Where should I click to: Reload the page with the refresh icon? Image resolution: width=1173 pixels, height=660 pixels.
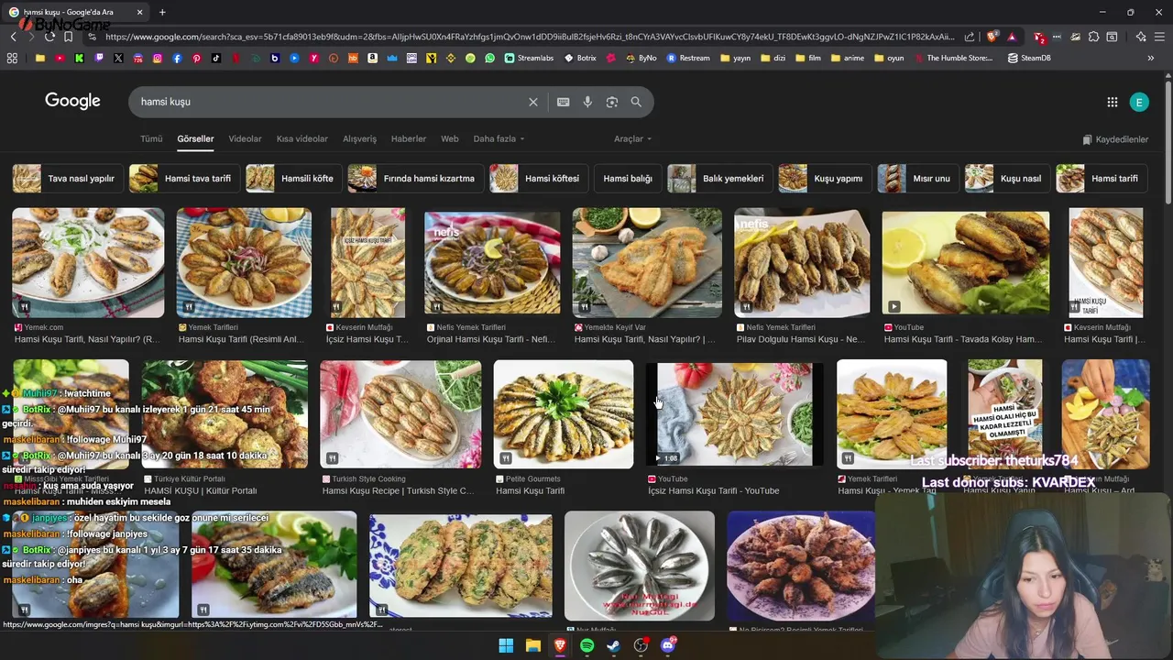[x=49, y=37]
